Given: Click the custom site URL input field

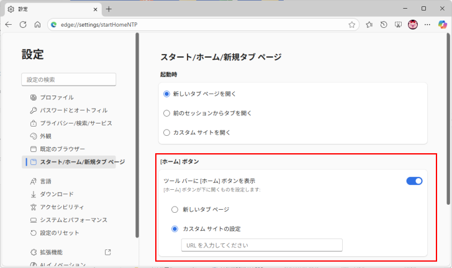Looking at the screenshot, I should coord(261,245).
